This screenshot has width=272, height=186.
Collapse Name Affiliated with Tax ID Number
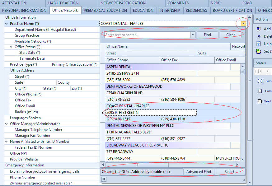tap(7, 142)
